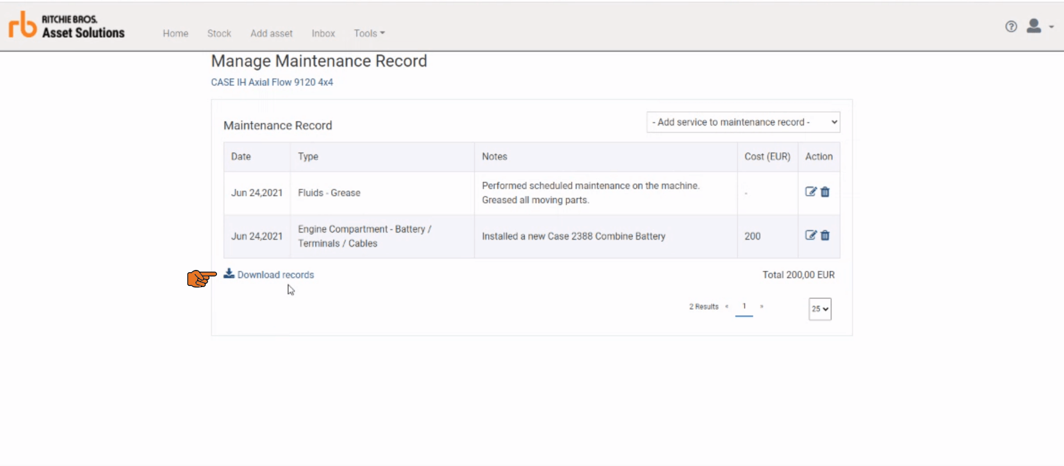Open the Inbox menu item
Screen dimensions: 1064x466
click(x=323, y=33)
